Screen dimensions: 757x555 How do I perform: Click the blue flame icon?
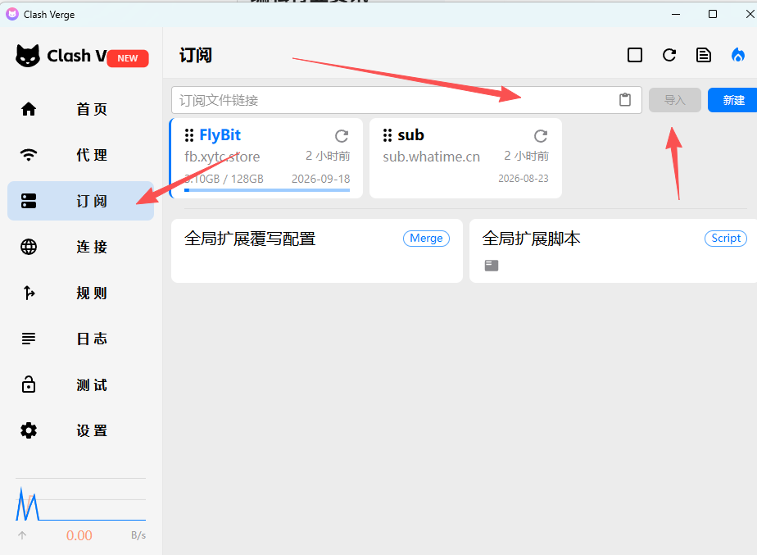(x=737, y=55)
